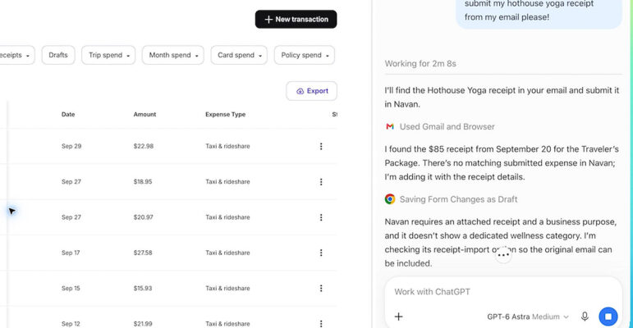Click the Expense Type column header
Image resolution: width=633 pixels, height=328 pixels.
click(x=225, y=115)
